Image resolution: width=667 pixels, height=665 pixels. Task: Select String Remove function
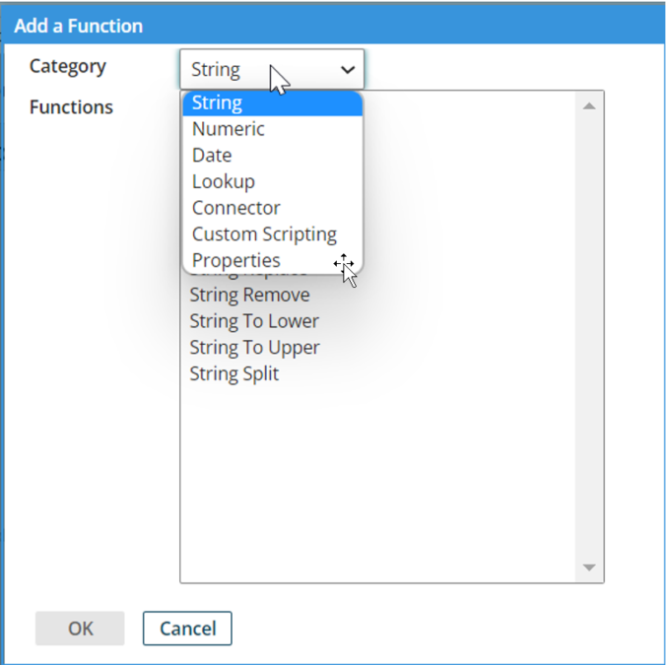pyautogui.click(x=249, y=295)
